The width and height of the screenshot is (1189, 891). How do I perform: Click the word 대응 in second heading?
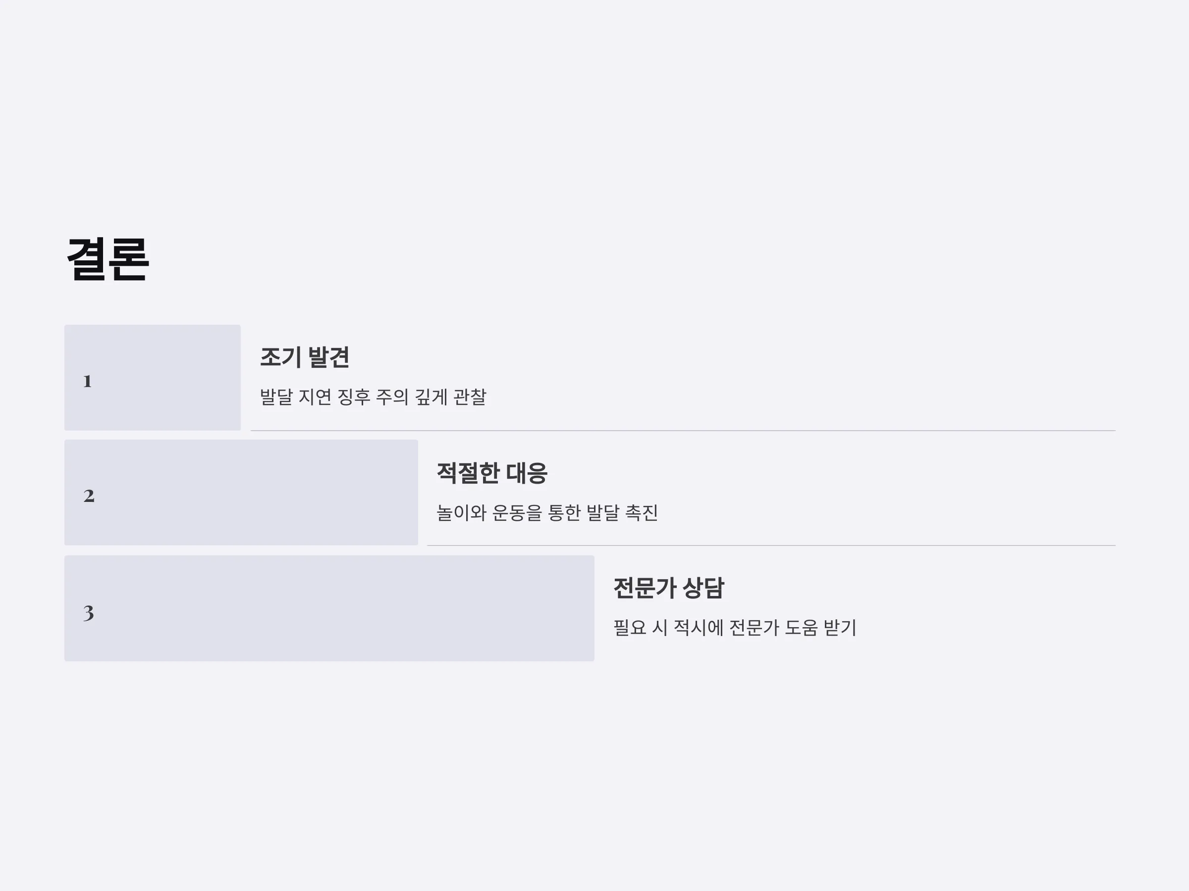(527, 473)
